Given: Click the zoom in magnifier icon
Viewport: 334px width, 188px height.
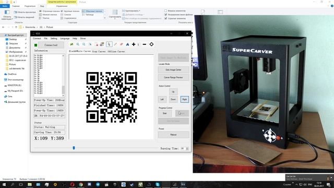Looking at the screenshot, I should (78, 44).
